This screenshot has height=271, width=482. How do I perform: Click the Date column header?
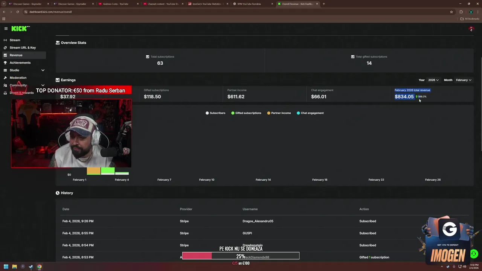(x=66, y=209)
